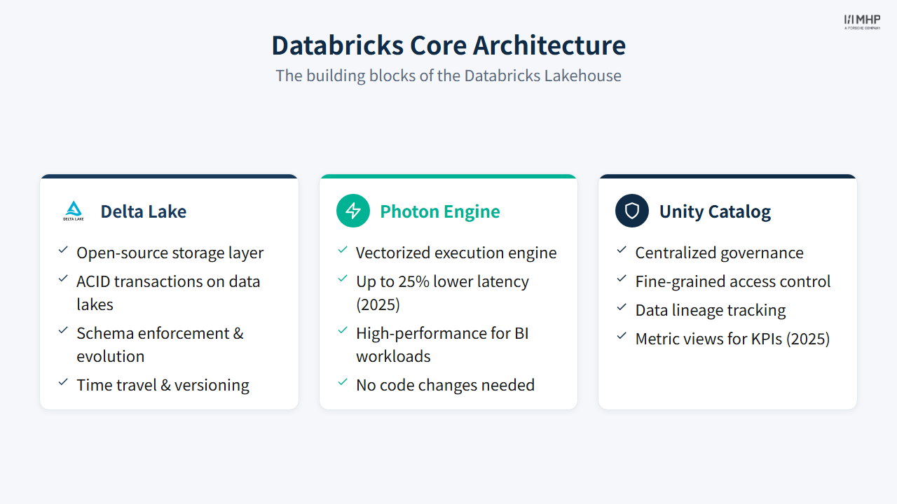
Task: Select text Schema enforcement & evolution
Action: click(160, 344)
